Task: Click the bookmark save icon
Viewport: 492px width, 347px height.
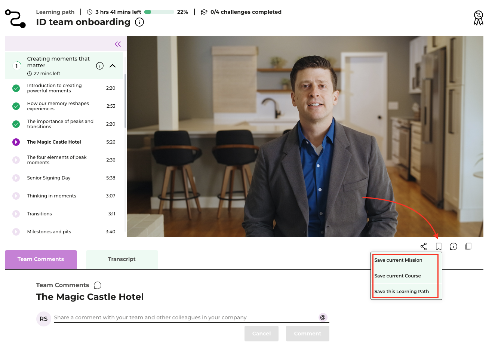Action: [439, 246]
